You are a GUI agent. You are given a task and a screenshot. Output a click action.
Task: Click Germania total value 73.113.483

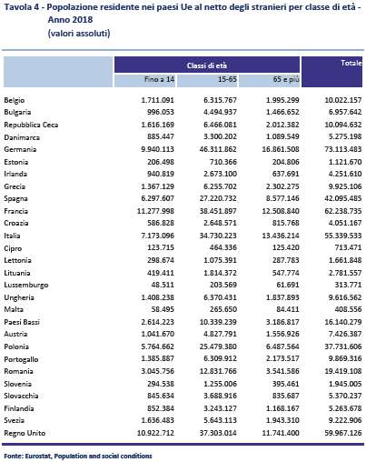pyautogui.click(x=343, y=149)
